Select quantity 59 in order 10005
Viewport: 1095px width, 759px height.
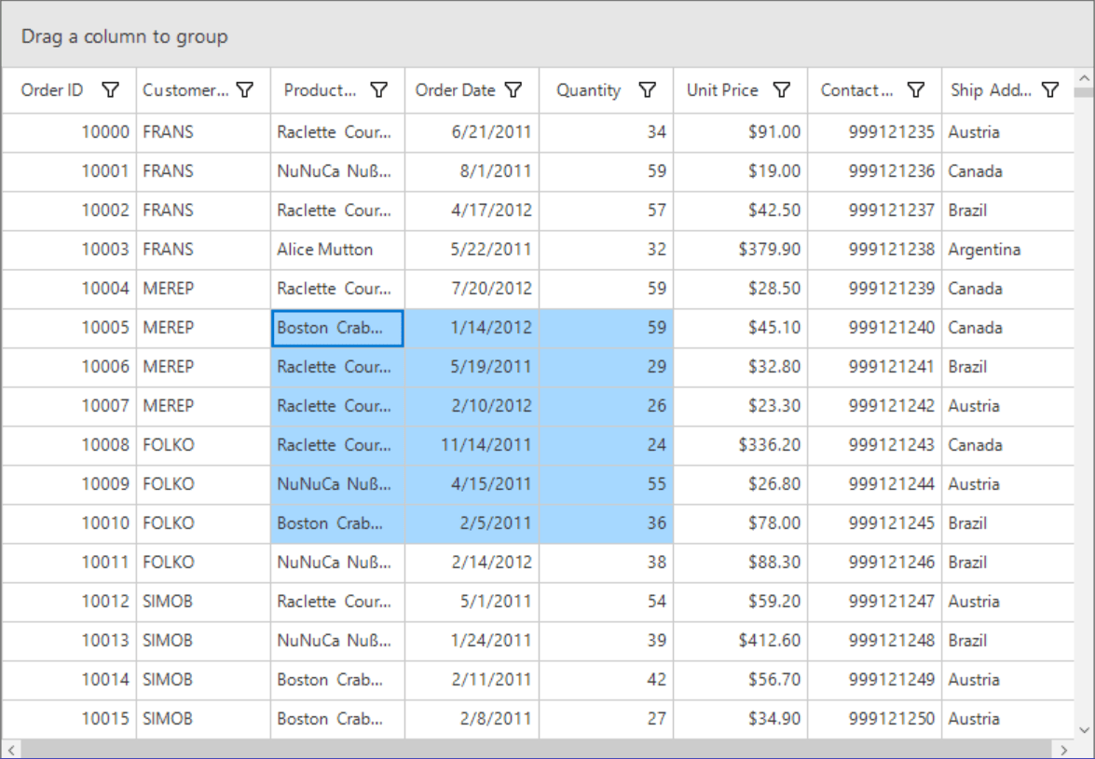pos(606,328)
